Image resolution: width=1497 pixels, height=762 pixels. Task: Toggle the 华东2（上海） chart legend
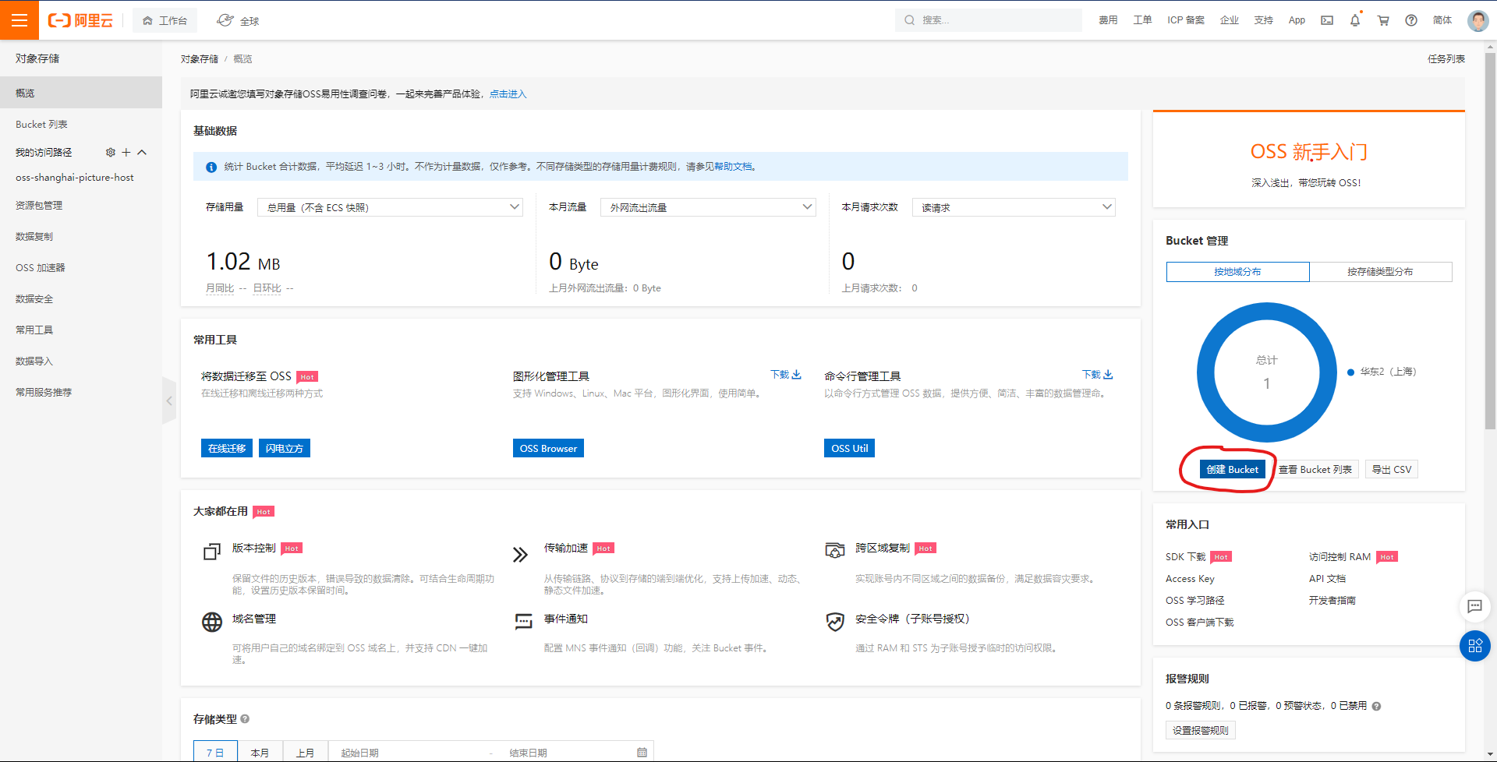(x=1382, y=372)
